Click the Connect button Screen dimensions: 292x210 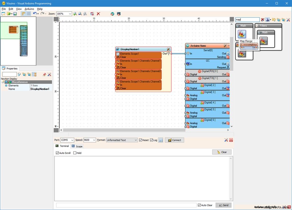174,140
